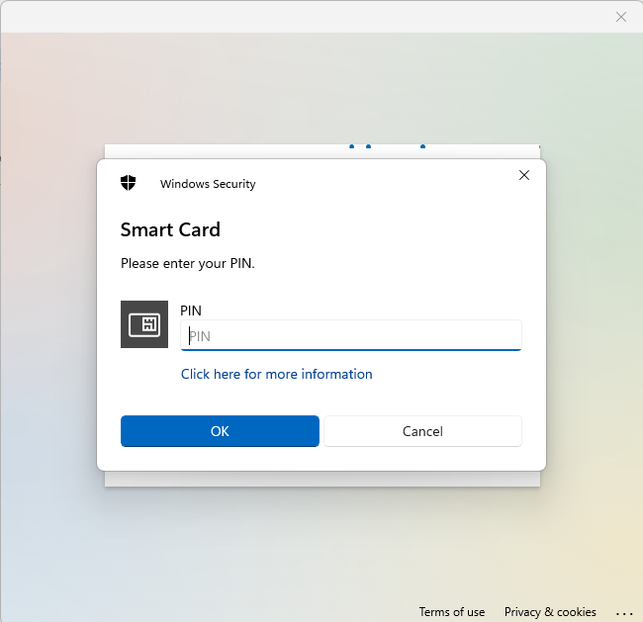643x622 pixels.
Task: Click the outer window's title bar
Action: 297,17
